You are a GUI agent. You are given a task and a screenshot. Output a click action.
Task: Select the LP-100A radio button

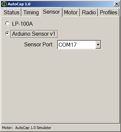[7, 24]
